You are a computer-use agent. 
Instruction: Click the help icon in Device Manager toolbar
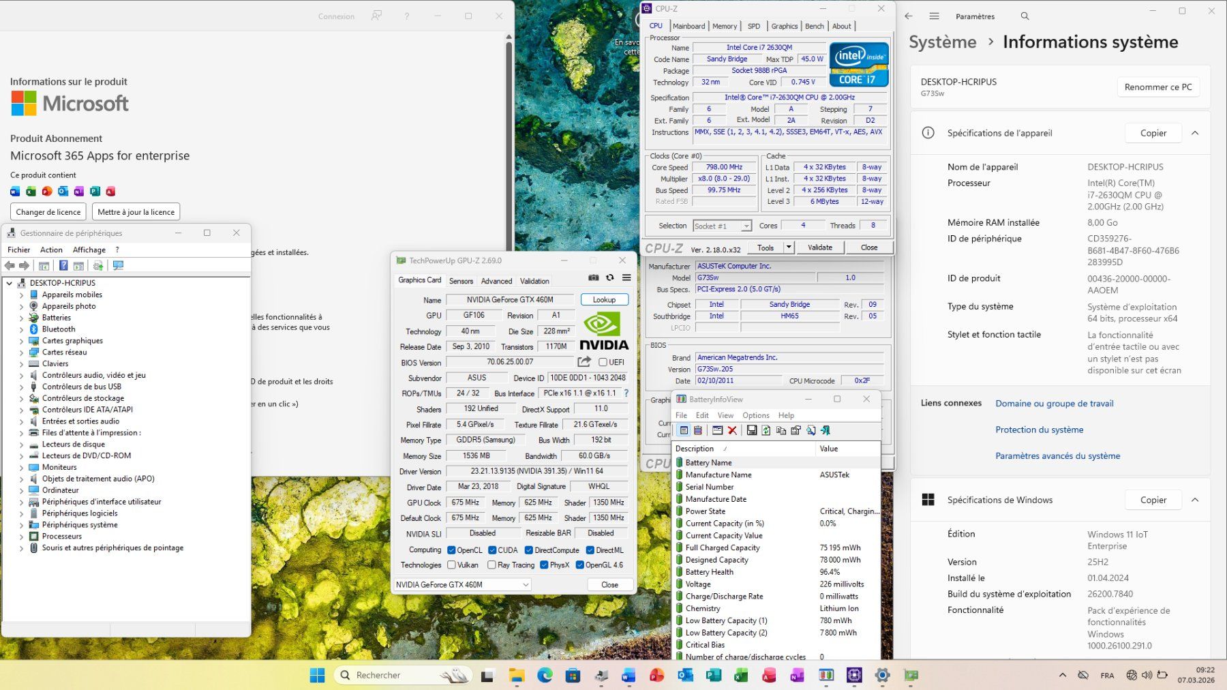pyautogui.click(x=63, y=266)
